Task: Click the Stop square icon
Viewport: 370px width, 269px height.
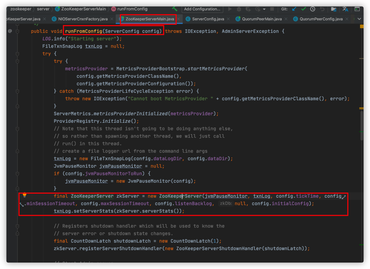Action: click(272, 9)
